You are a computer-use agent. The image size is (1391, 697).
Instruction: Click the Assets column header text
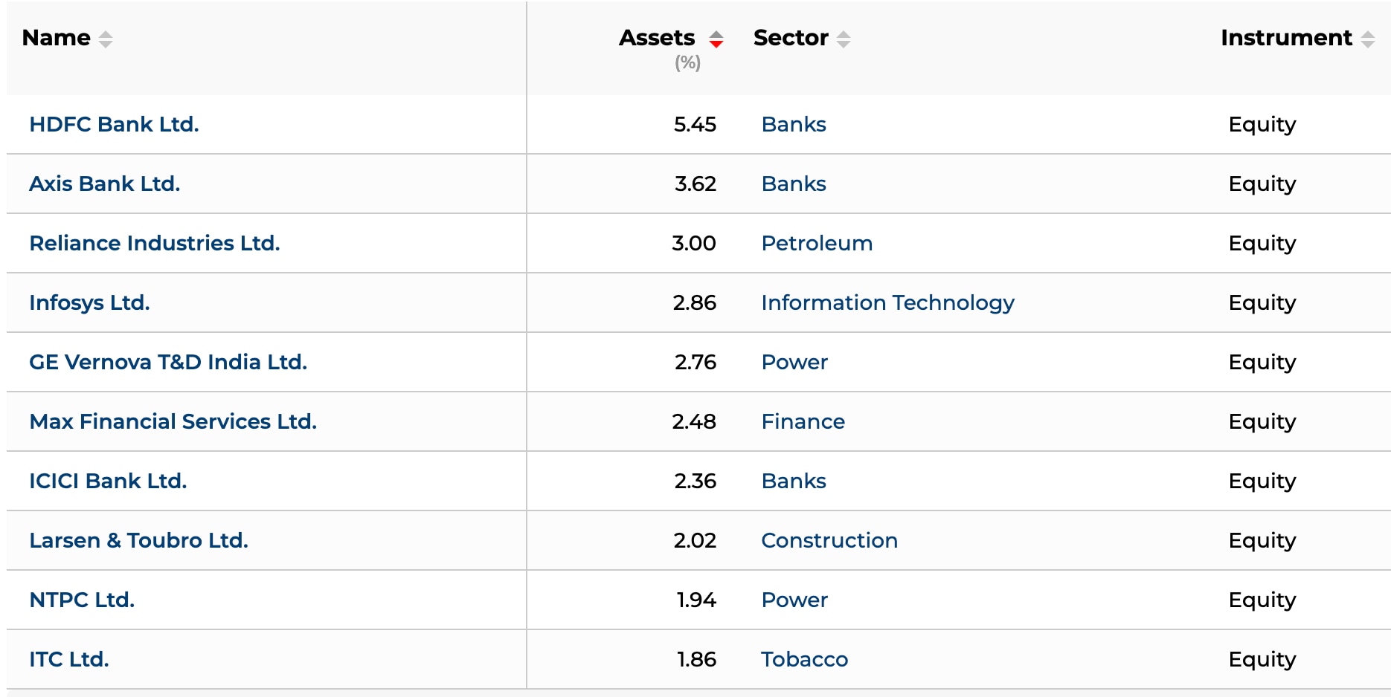656,38
